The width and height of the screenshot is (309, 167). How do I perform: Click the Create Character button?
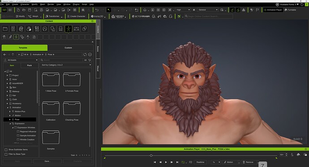coord(76,16)
